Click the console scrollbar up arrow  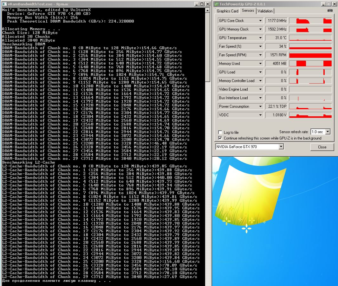pyautogui.click(x=207, y=10)
